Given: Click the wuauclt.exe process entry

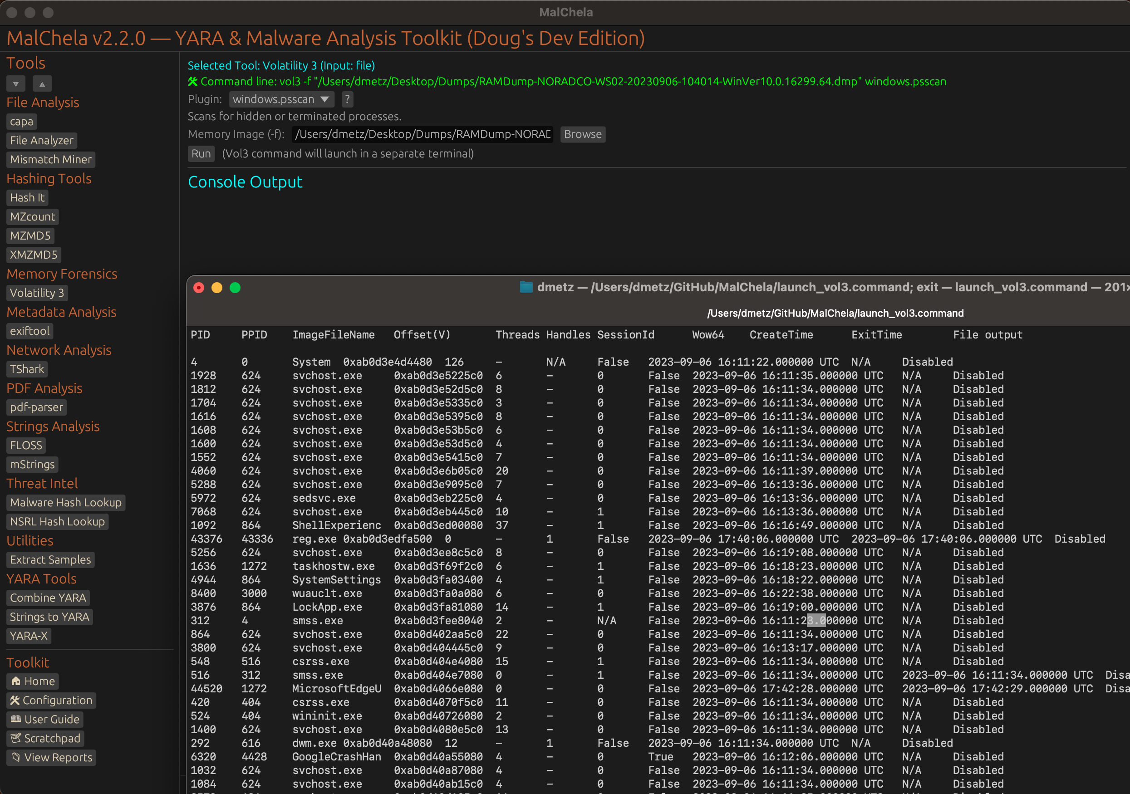Looking at the screenshot, I should click(327, 594).
